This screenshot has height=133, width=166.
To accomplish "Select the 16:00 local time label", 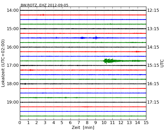I will coord(13,47).
